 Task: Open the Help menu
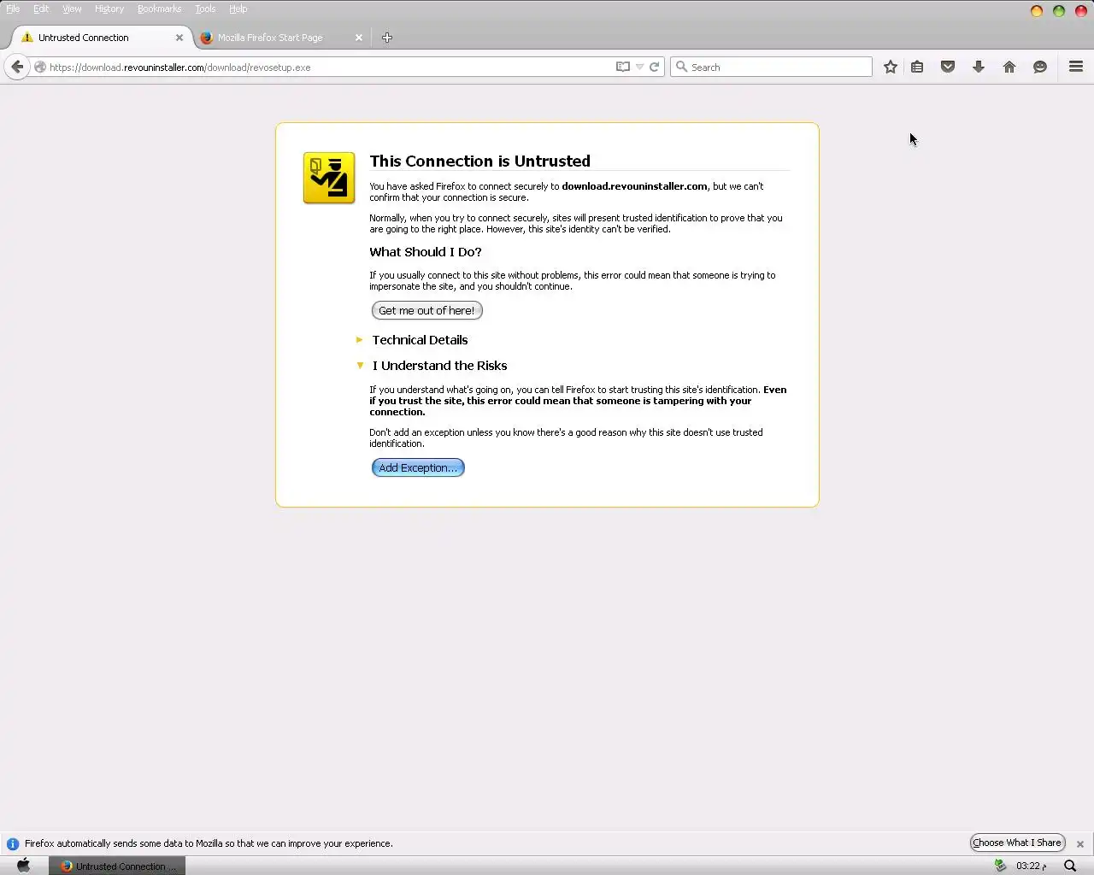pyautogui.click(x=238, y=9)
